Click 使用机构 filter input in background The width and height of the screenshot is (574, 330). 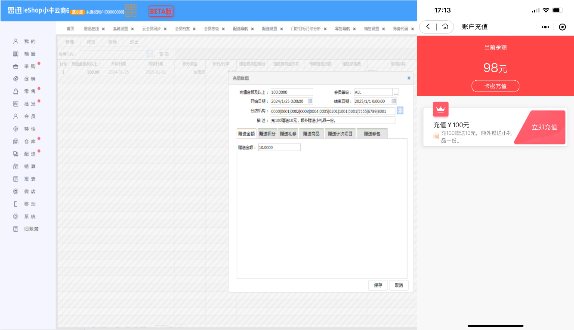tap(112, 54)
